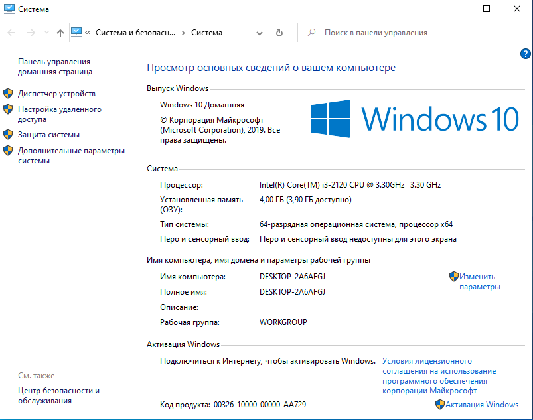Click the Forward navigation arrow
The height and width of the screenshot is (420, 533).
(x=31, y=33)
